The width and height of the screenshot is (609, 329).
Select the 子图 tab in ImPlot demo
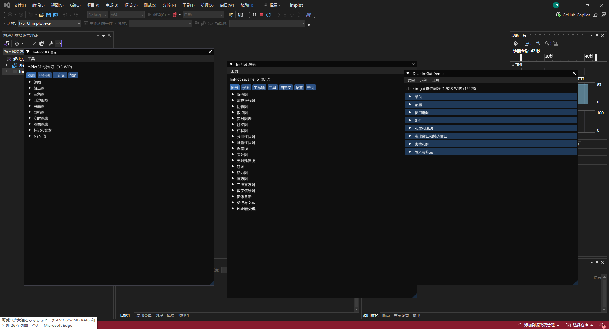click(x=246, y=88)
